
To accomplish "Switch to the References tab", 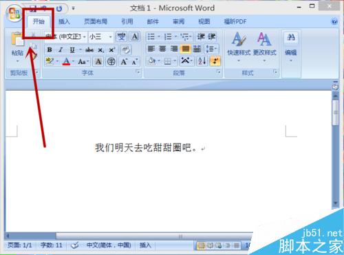I will tap(127, 21).
